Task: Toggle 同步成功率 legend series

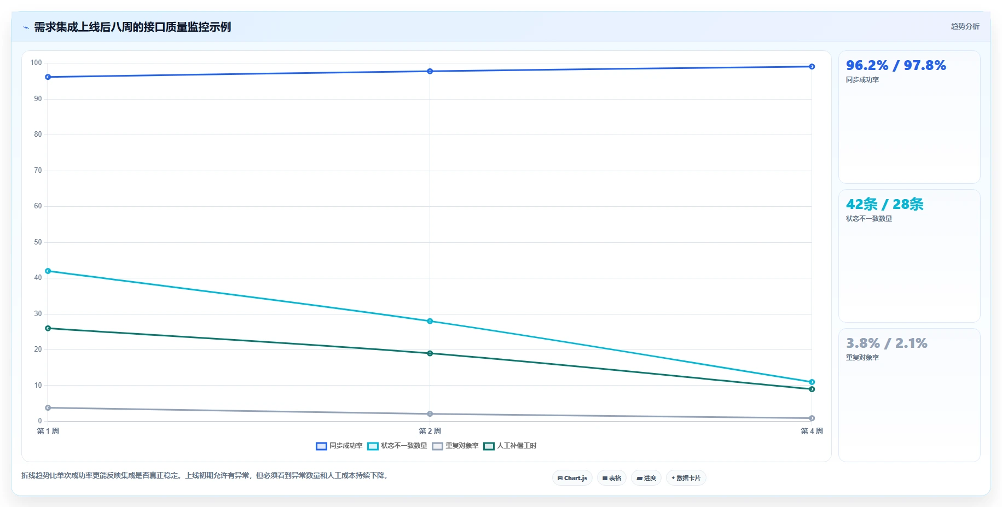Action: [x=339, y=446]
